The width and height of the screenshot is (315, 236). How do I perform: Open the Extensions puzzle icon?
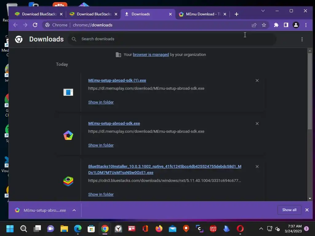(x=276, y=25)
